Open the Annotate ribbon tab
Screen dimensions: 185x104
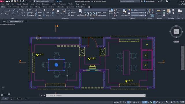[x=16, y=7]
